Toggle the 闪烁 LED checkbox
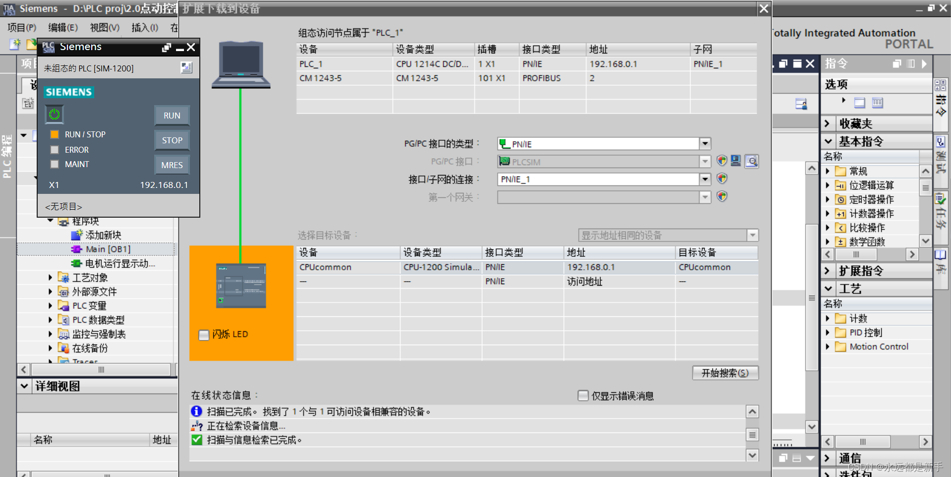951x477 pixels. 204,335
